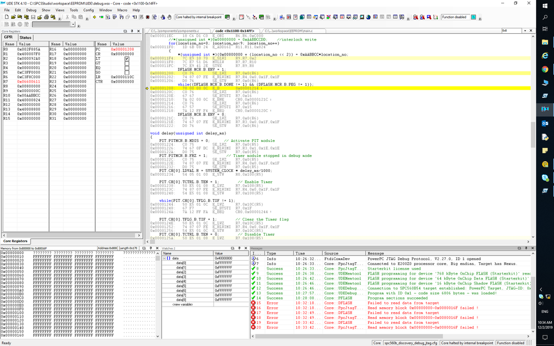Open Microsoft Edge from the taskbar
The height and width of the screenshot is (346, 554).
545,55
